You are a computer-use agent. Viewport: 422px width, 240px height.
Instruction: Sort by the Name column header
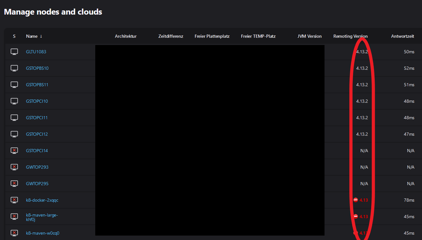pyautogui.click(x=34, y=36)
